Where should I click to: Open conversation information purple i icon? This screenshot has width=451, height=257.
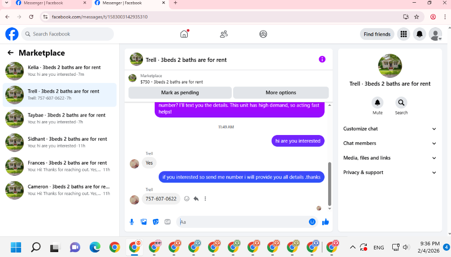tap(322, 59)
